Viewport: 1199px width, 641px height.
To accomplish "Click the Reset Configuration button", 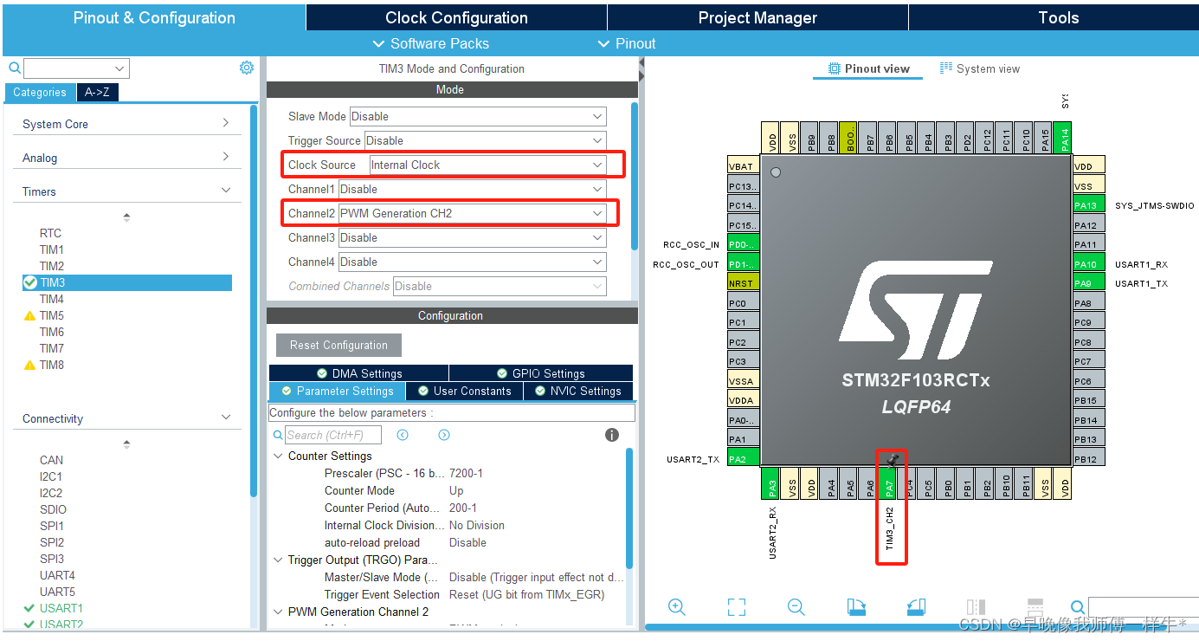I will pyautogui.click(x=338, y=345).
